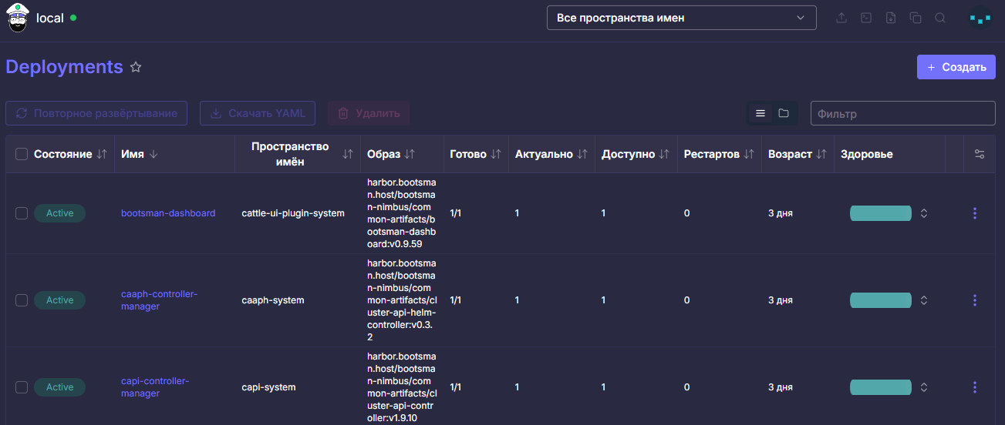Screen dimensions: 1005x425
Task: Sort by Образ column arrows
Action: tap(410, 154)
